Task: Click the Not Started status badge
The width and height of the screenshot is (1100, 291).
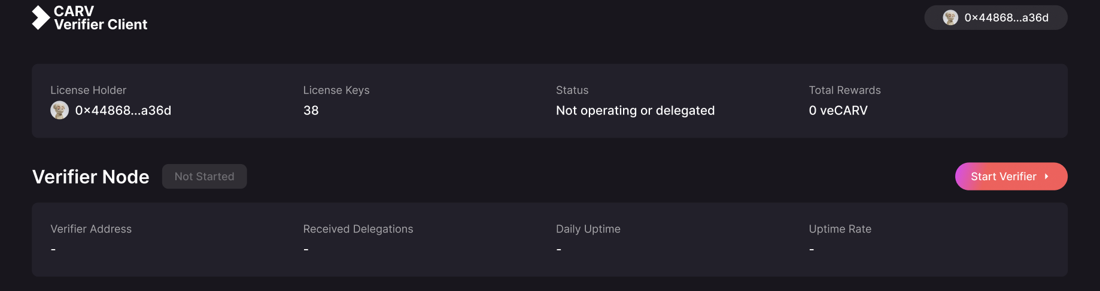Action: click(x=204, y=177)
